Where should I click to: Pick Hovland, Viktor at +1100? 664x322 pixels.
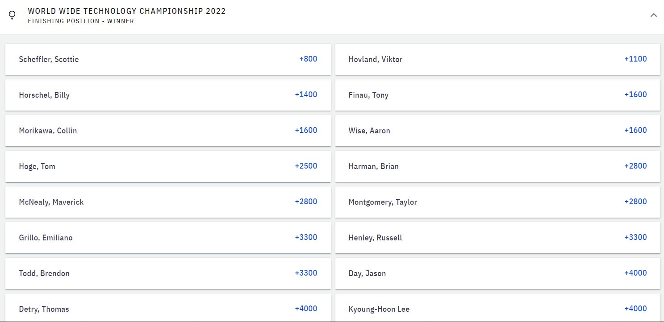[x=497, y=59]
